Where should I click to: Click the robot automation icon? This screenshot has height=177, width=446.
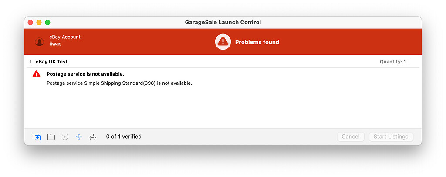(92, 137)
